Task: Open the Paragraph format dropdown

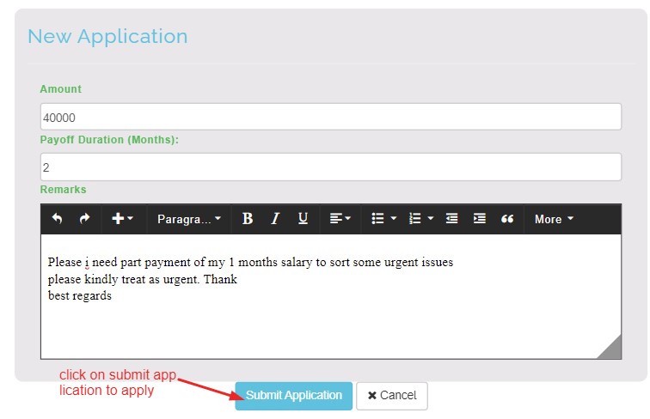Action: tap(189, 219)
